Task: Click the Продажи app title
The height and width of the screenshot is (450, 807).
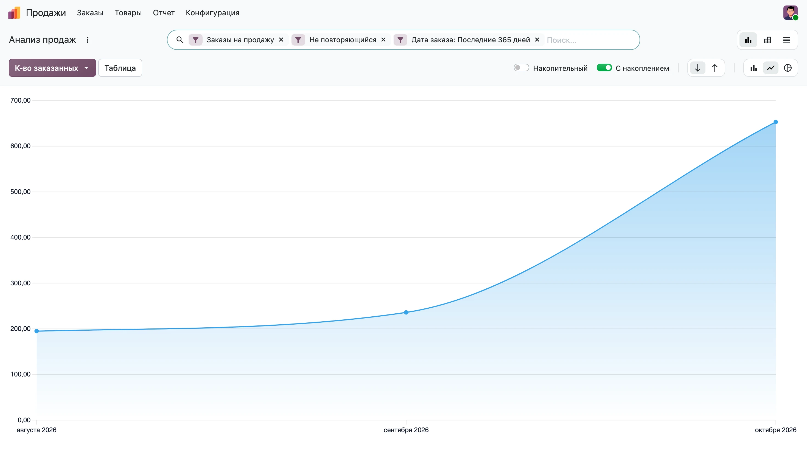Action: click(x=46, y=13)
